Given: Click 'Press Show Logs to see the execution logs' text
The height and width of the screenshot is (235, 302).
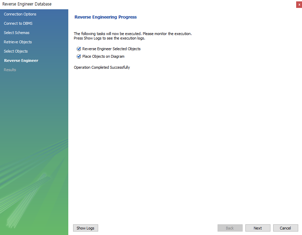Looking at the screenshot, I should (109, 38).
